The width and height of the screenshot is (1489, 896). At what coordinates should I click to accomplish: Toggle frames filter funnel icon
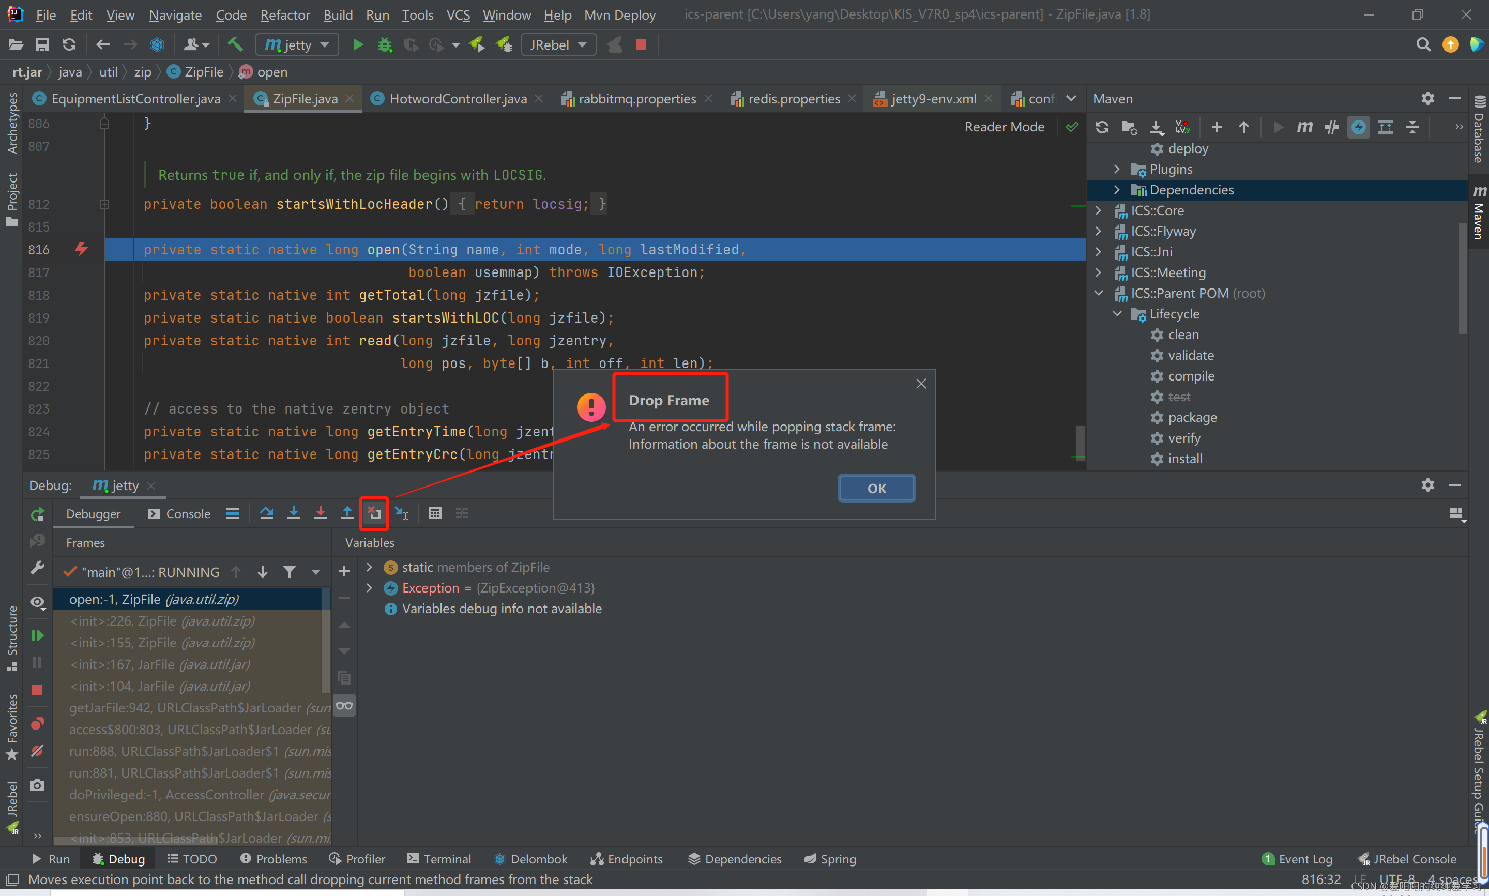(290, 572)
